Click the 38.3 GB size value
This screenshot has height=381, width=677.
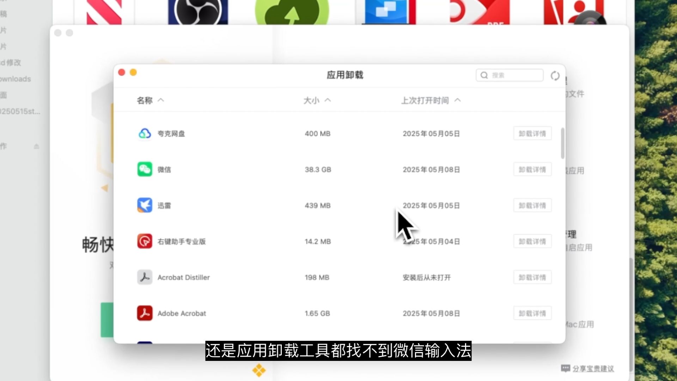point(318,170)
